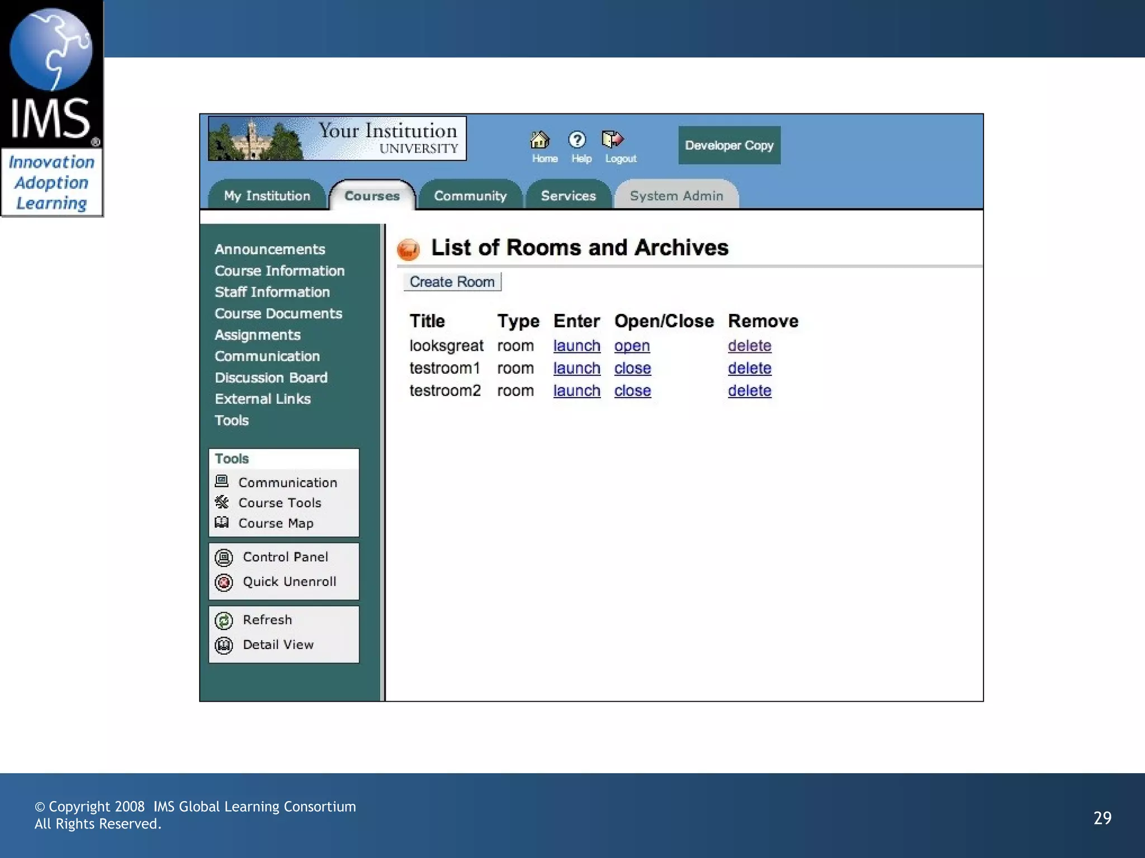The image size is (1145, 858).
Task: Click the green Refresh icon
Action: 224,621
